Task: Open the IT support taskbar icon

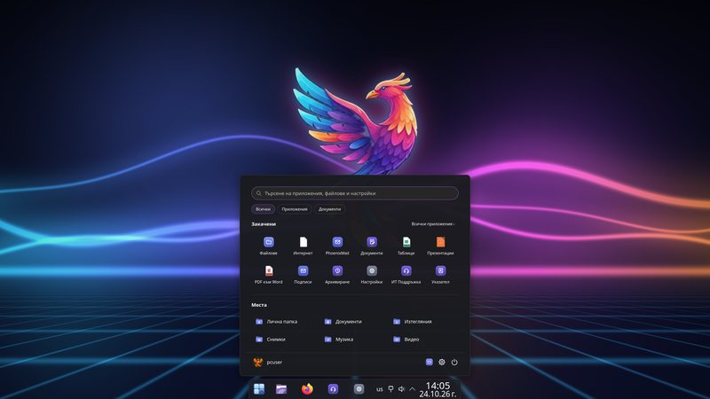Action: click(x=333, y=389)
